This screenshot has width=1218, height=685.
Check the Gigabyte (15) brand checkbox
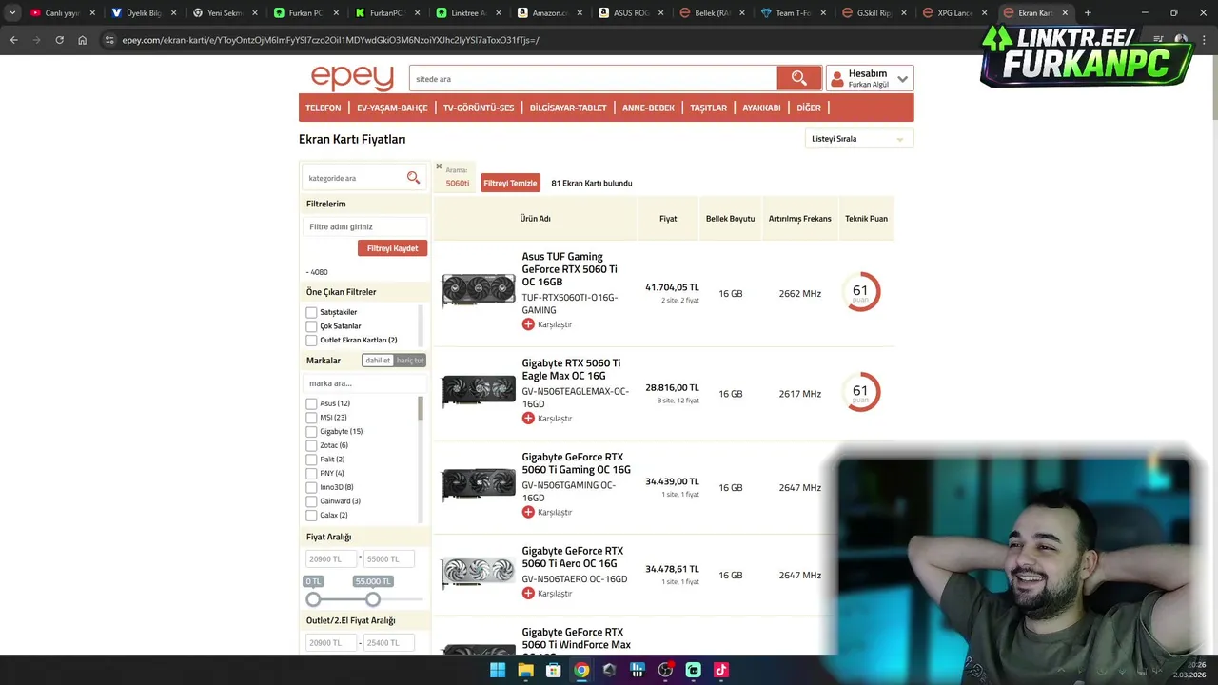point(311,431)
